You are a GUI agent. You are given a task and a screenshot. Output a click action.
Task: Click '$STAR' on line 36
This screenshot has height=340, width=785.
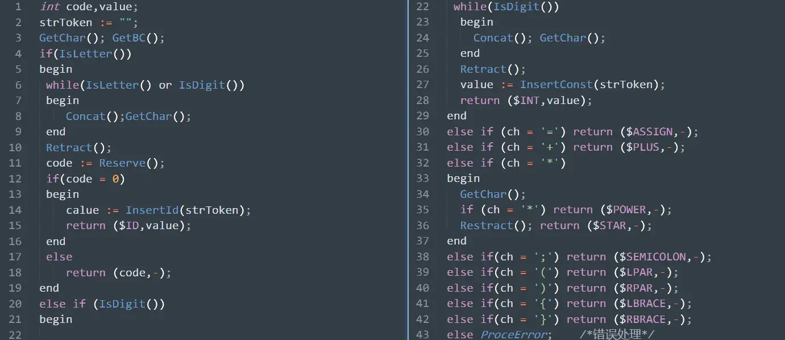609,226
